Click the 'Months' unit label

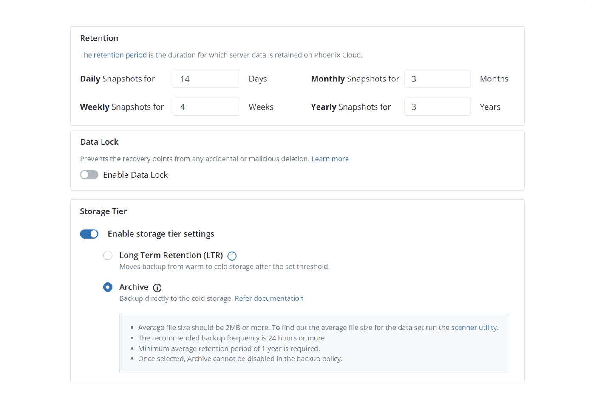(x=494, y=79)
